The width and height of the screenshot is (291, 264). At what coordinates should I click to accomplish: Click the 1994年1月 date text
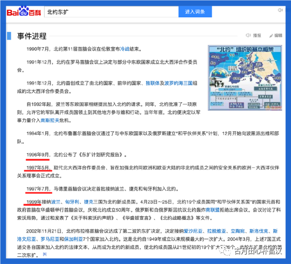click(37, 133)
